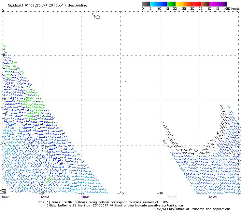This screenshot has width=241, height=211.
Task: Click the green 15-20 knots legend segment
Action: [171, 4]
